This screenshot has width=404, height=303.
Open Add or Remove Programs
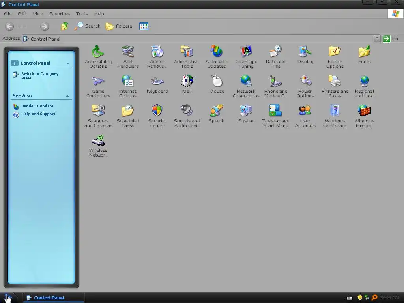[x=157, y=57]
